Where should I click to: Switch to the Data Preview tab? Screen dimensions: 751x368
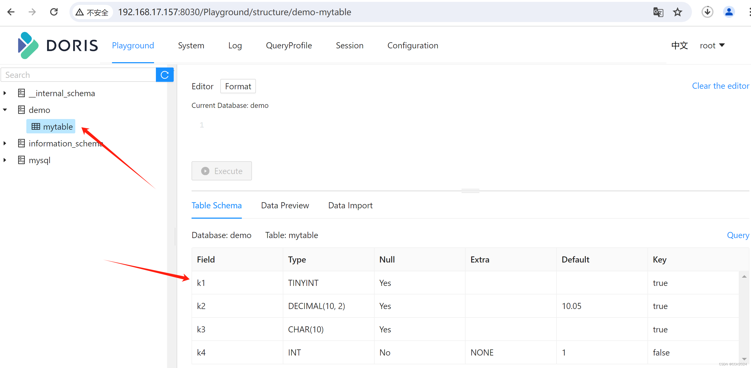[x=284, y=205]
